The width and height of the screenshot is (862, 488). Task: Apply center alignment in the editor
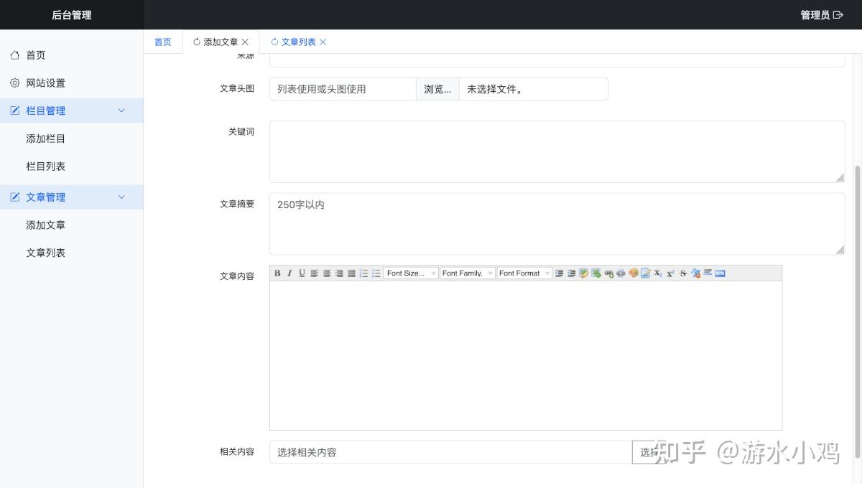tap(327, 273)
